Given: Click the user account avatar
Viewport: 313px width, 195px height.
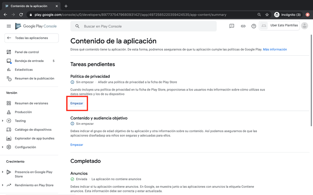Looking at the screenshot, I should pyautogui.click(x=304, y=26).
